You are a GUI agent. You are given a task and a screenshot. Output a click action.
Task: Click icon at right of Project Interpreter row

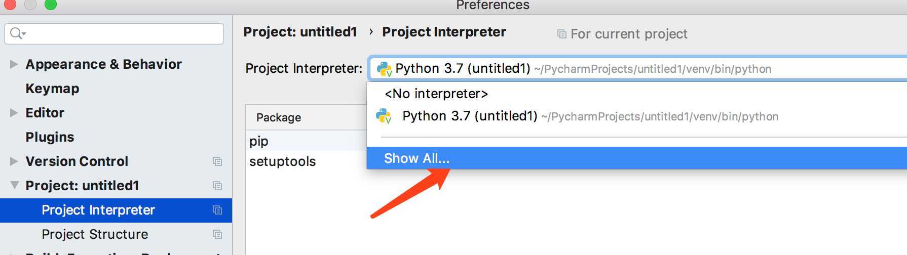click(217, 210)
